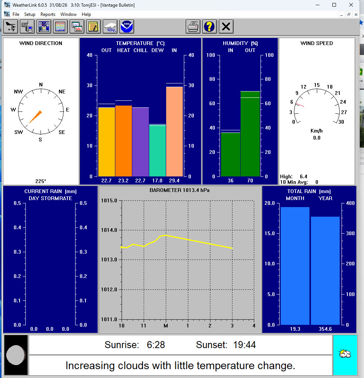
Task: Open the plot windows chart icon
Action: 77,26
